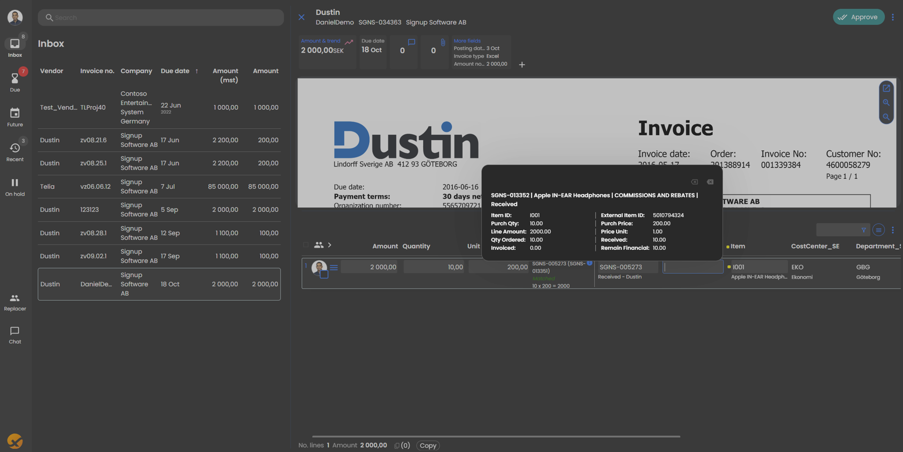
Task: Toggle the checkbox on invoice line 1
Action: click(324, 275)
